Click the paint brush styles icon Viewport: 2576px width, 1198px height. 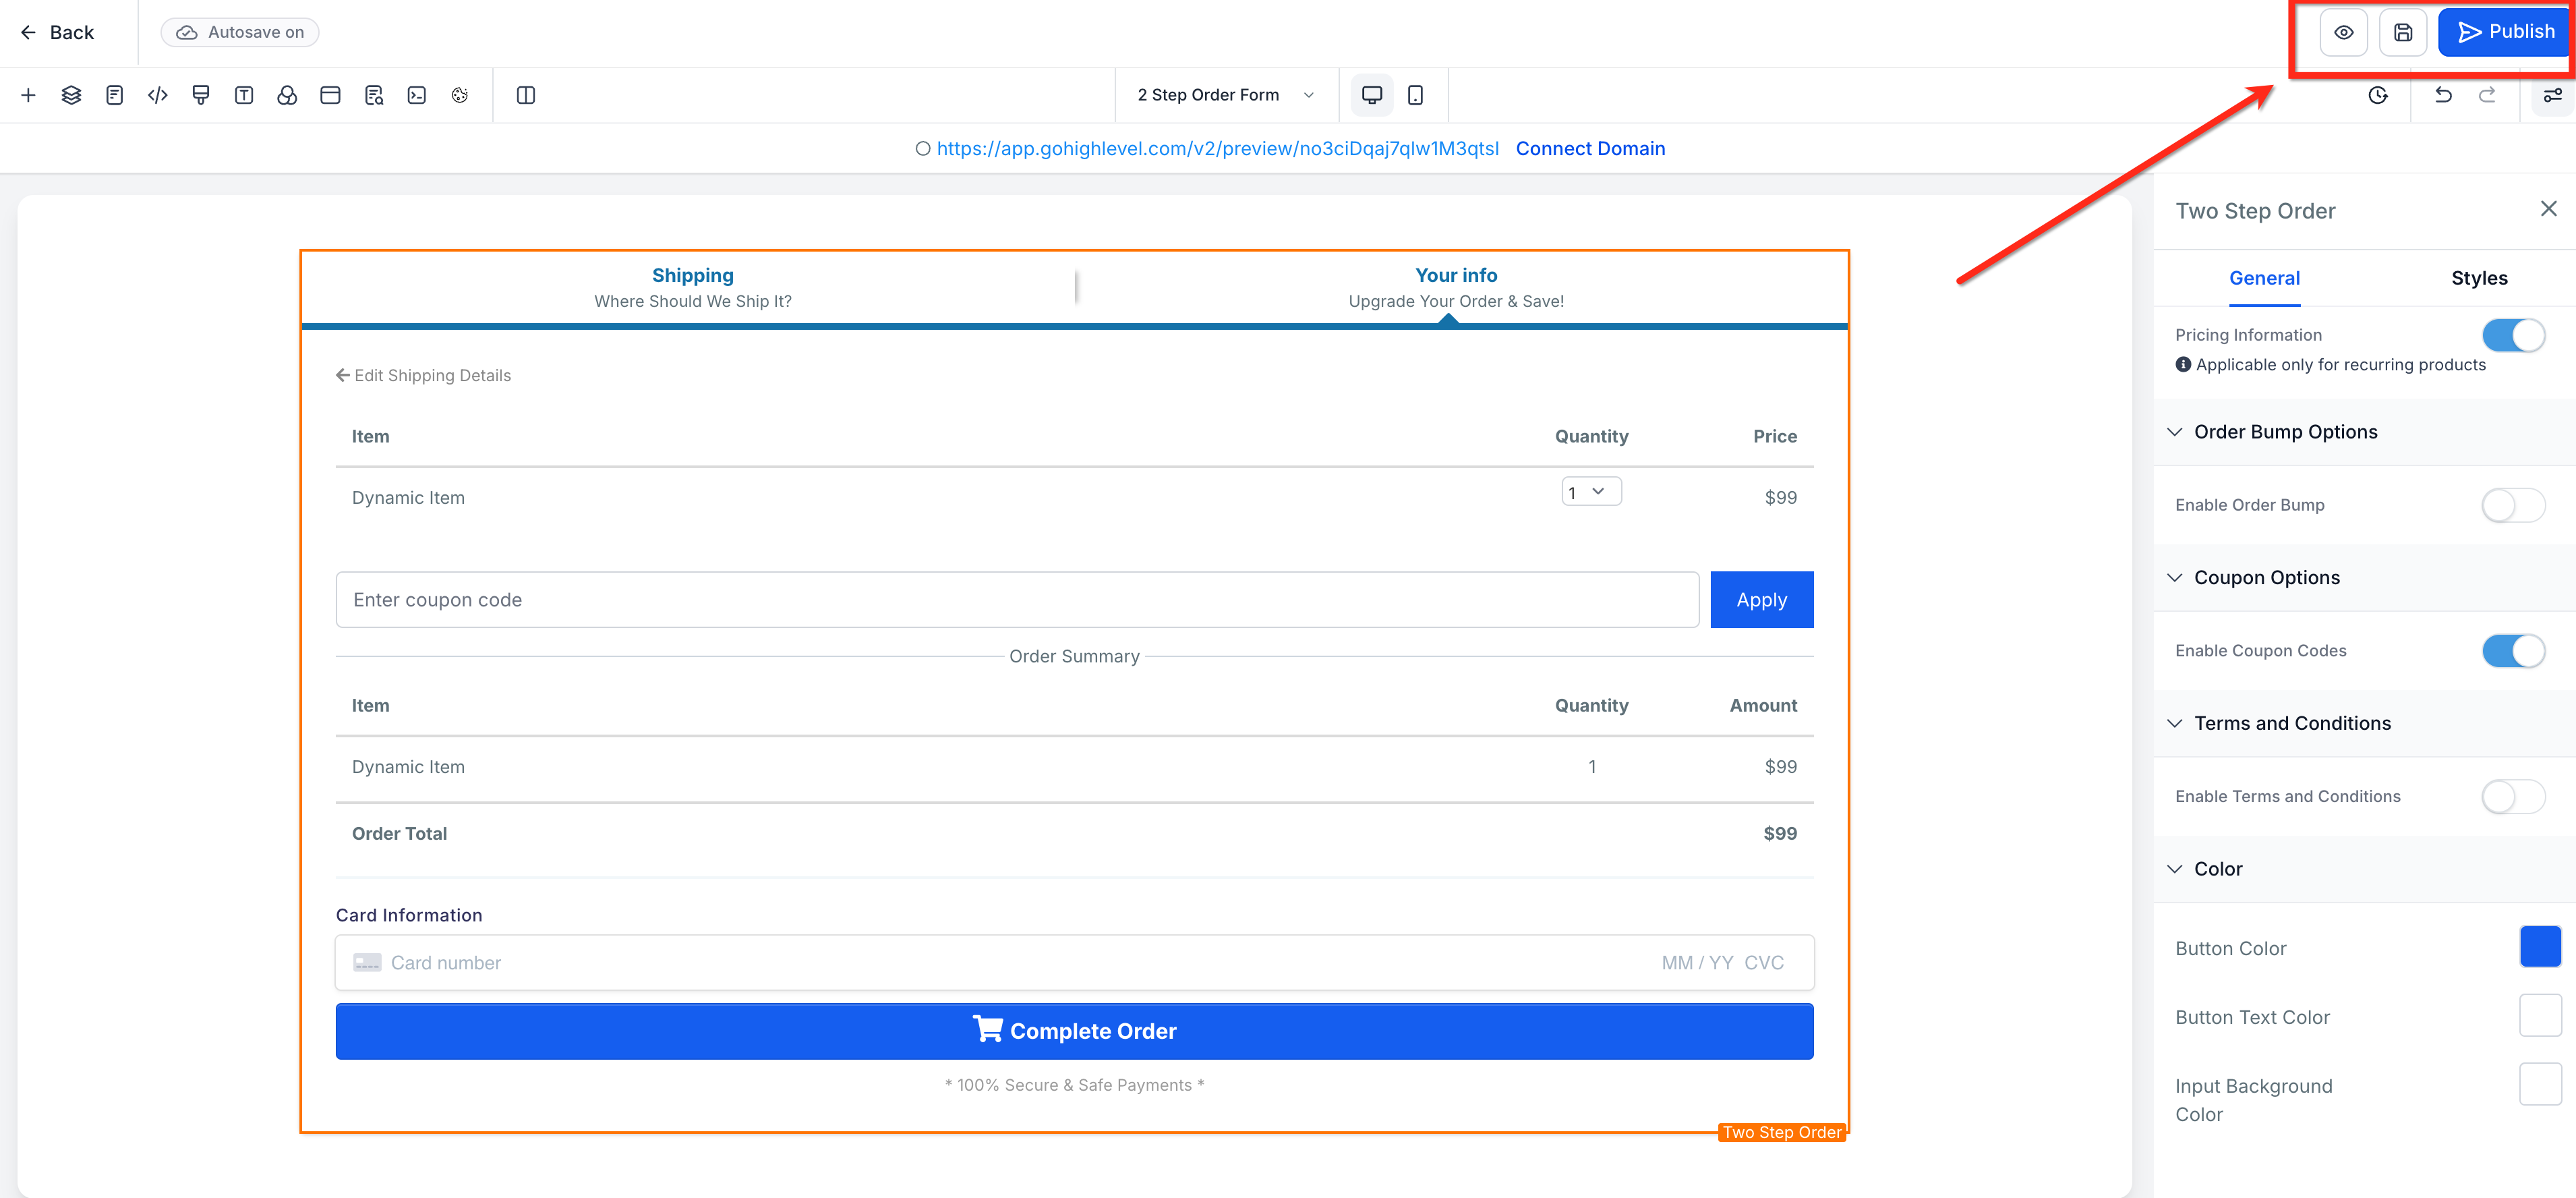pyautogui.click(x=200, y=95)
